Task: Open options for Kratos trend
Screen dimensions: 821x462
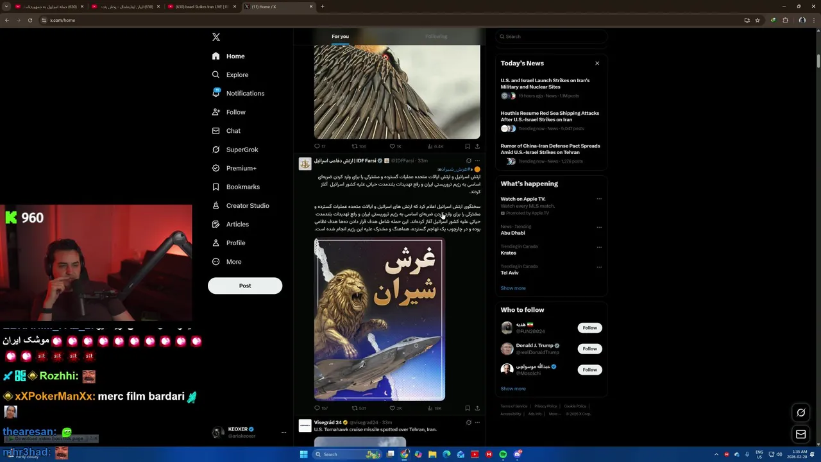Action: (599, 247)
